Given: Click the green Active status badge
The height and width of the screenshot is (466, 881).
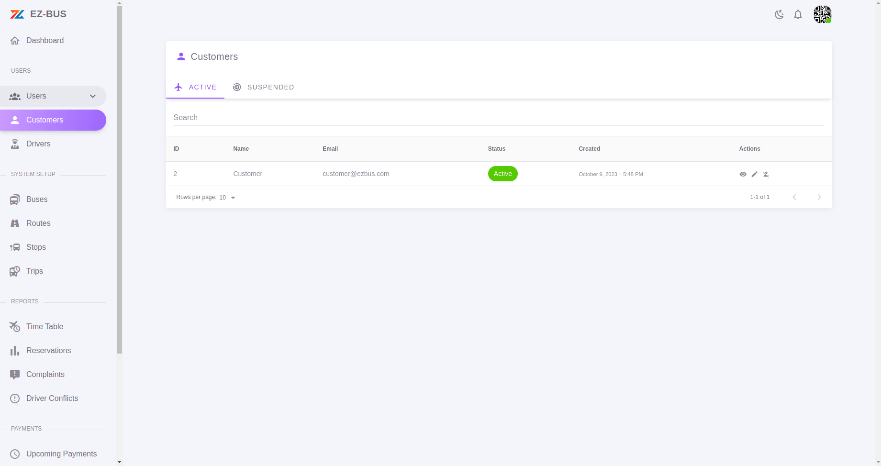Looking at the screenshot, I should click(x=502, y=174).
